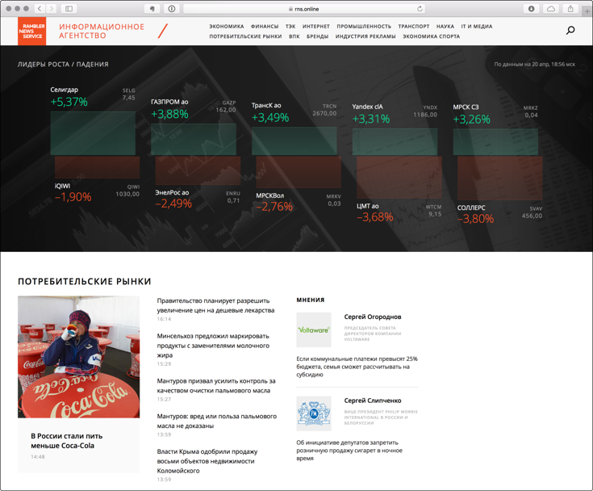Click the +3,31% growth value

[x=370, y=119]
